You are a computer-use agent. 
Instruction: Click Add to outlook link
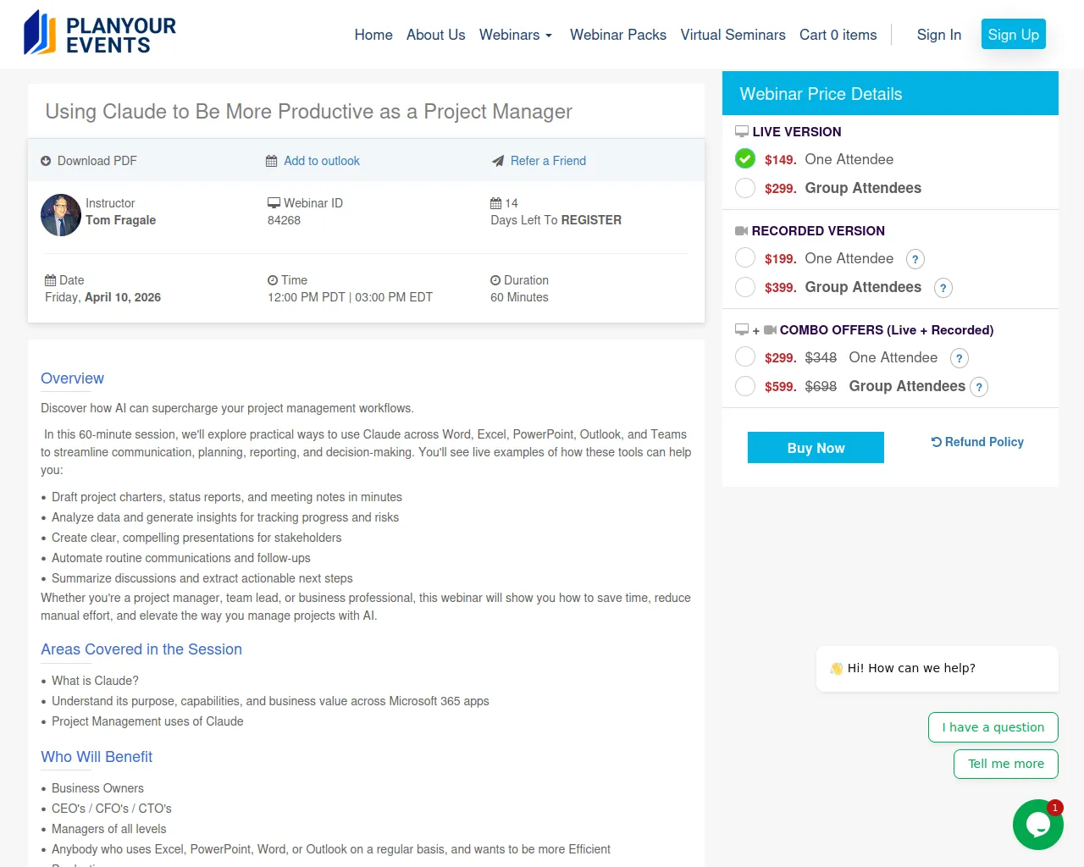pos(321,161)
